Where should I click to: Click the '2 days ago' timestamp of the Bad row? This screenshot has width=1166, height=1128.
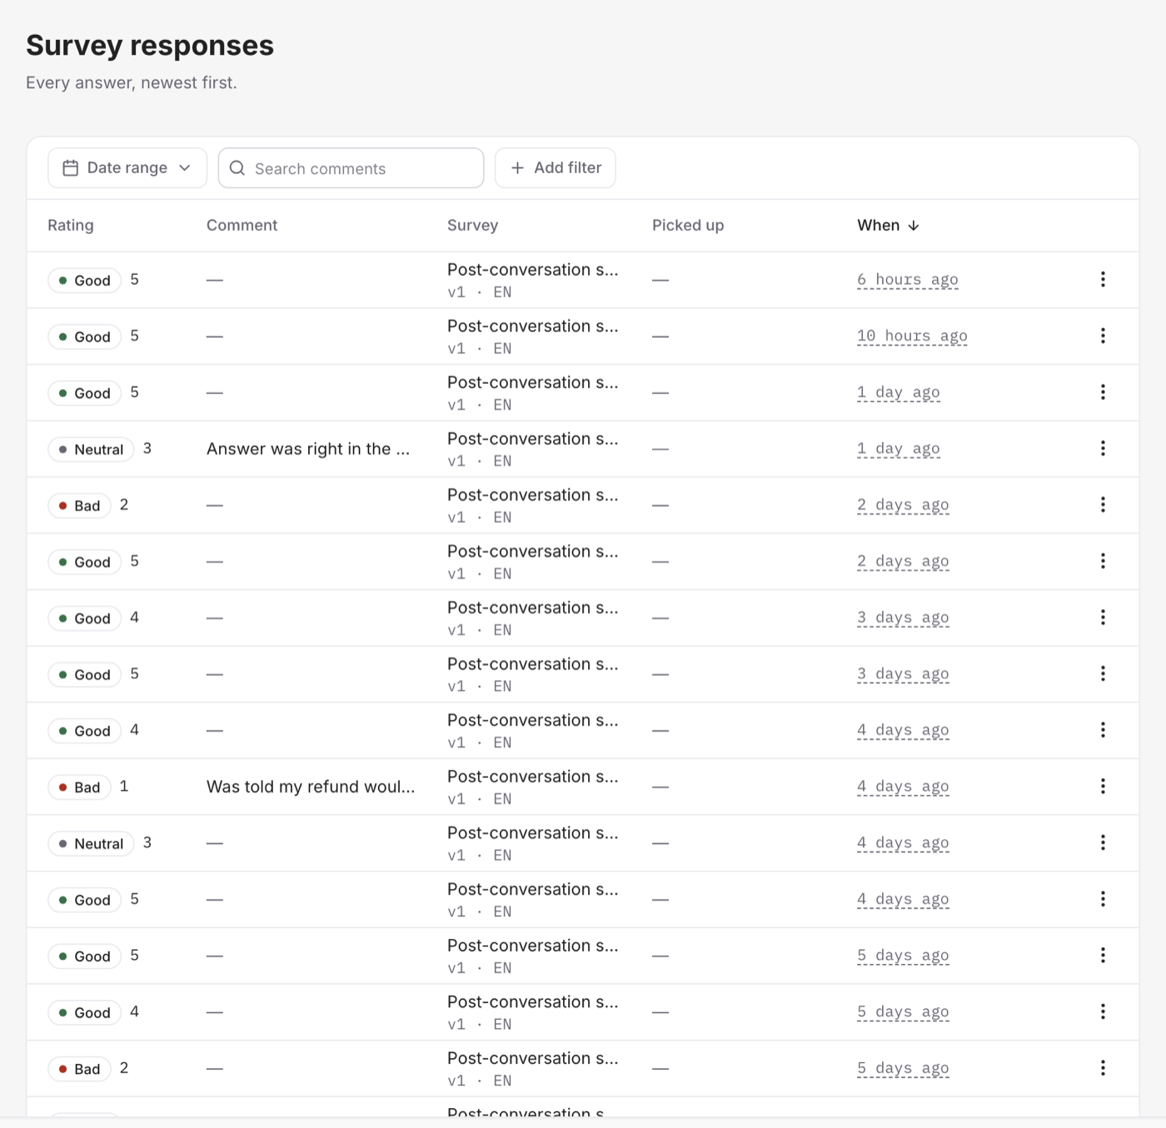pos(903,505)
